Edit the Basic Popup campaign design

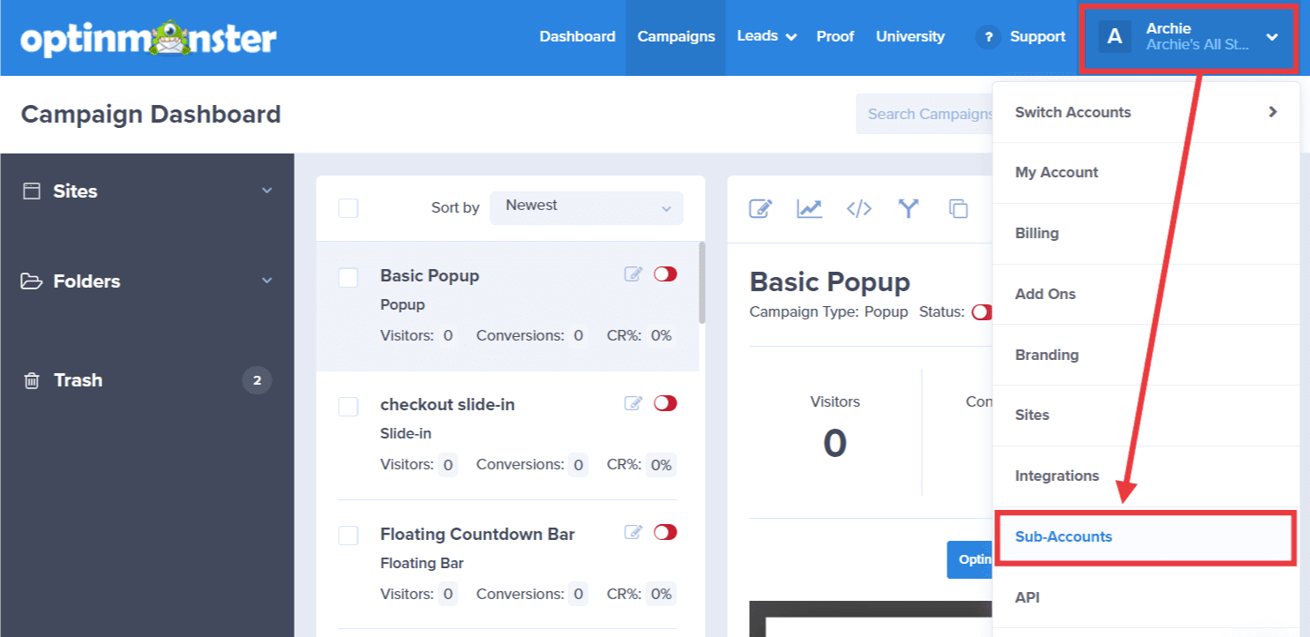tap(760, 209)
